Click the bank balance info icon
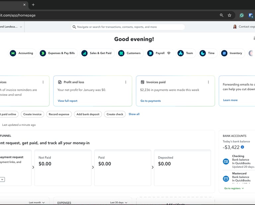255x205 pixels. point(242,147)
